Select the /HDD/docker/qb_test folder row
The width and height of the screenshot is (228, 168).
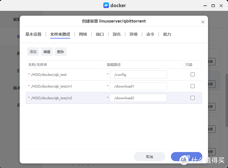[x=114, y=74]
